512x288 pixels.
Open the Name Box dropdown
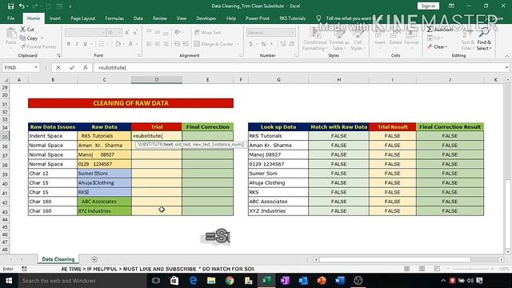(x=36, y=67)
